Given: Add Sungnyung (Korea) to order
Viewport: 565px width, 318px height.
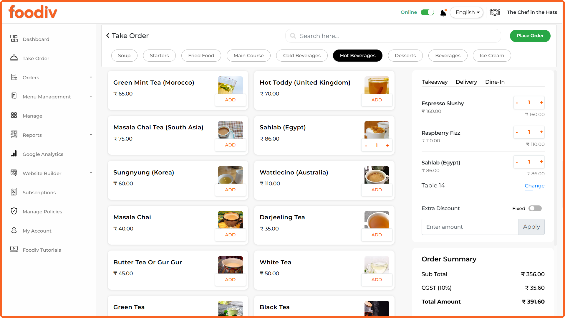Looking at the screenshot, I should (230, 190).
